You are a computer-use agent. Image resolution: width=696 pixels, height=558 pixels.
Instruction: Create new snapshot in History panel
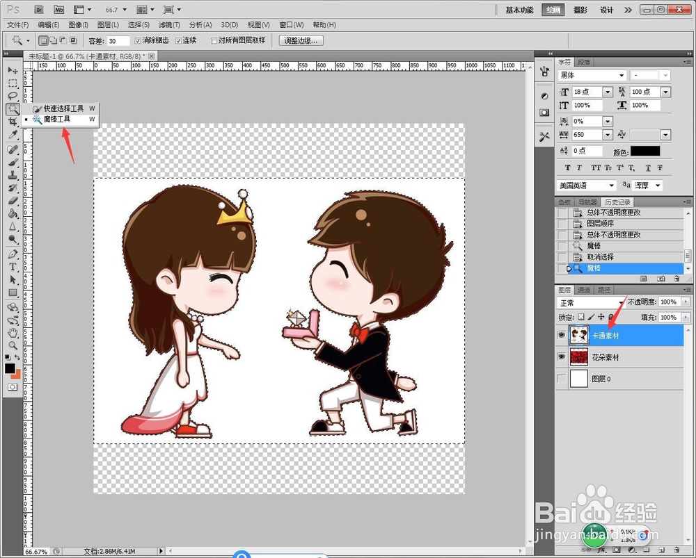661,279
